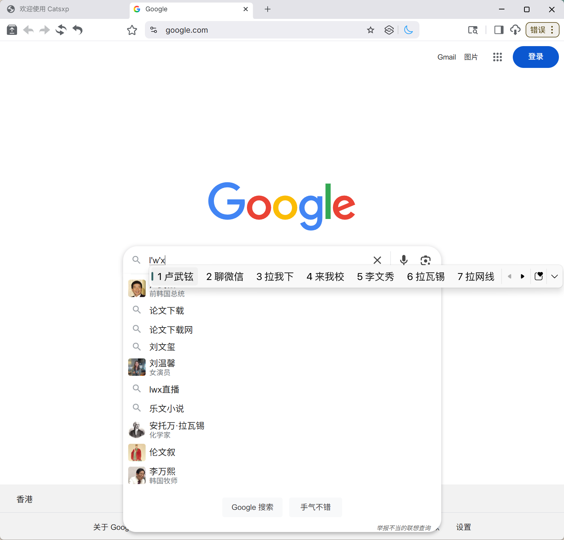Select IME candidate 5 李文秀
Screen dimensions: 564x540
(x=376, y=277)
